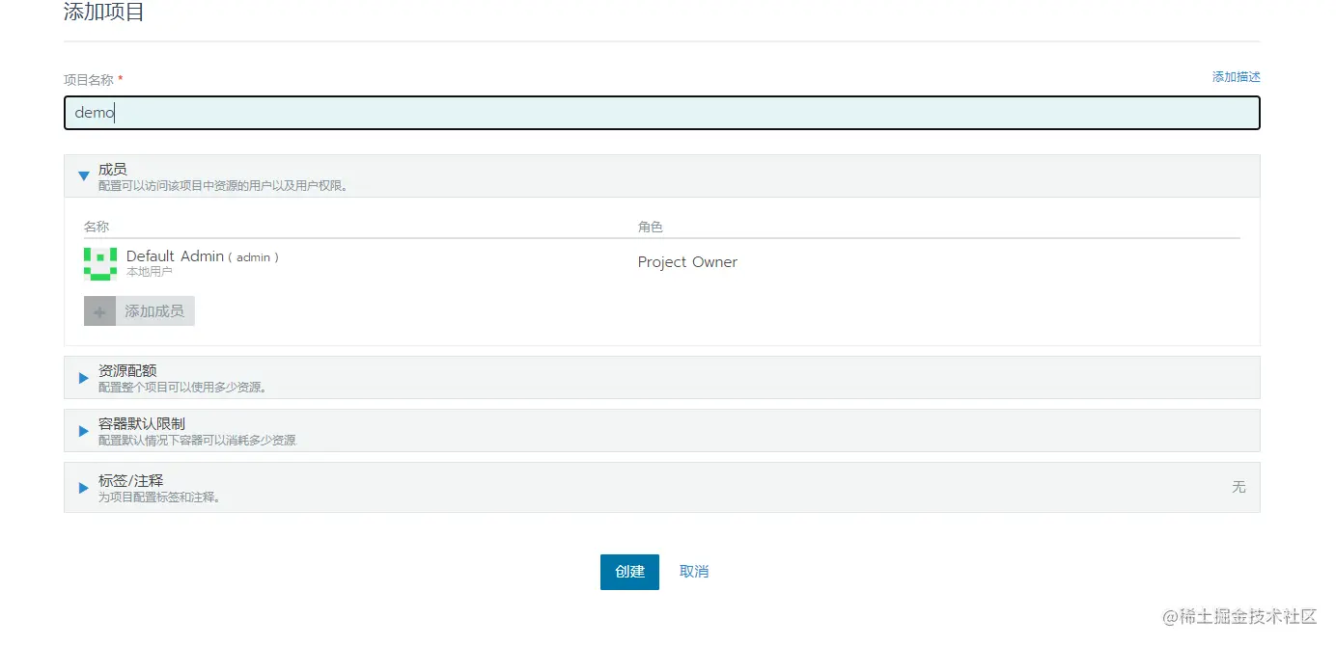The width and height of the screenshot is (1336, 645).
Task: Click the 角色 column header
Action: pos(651,227)
